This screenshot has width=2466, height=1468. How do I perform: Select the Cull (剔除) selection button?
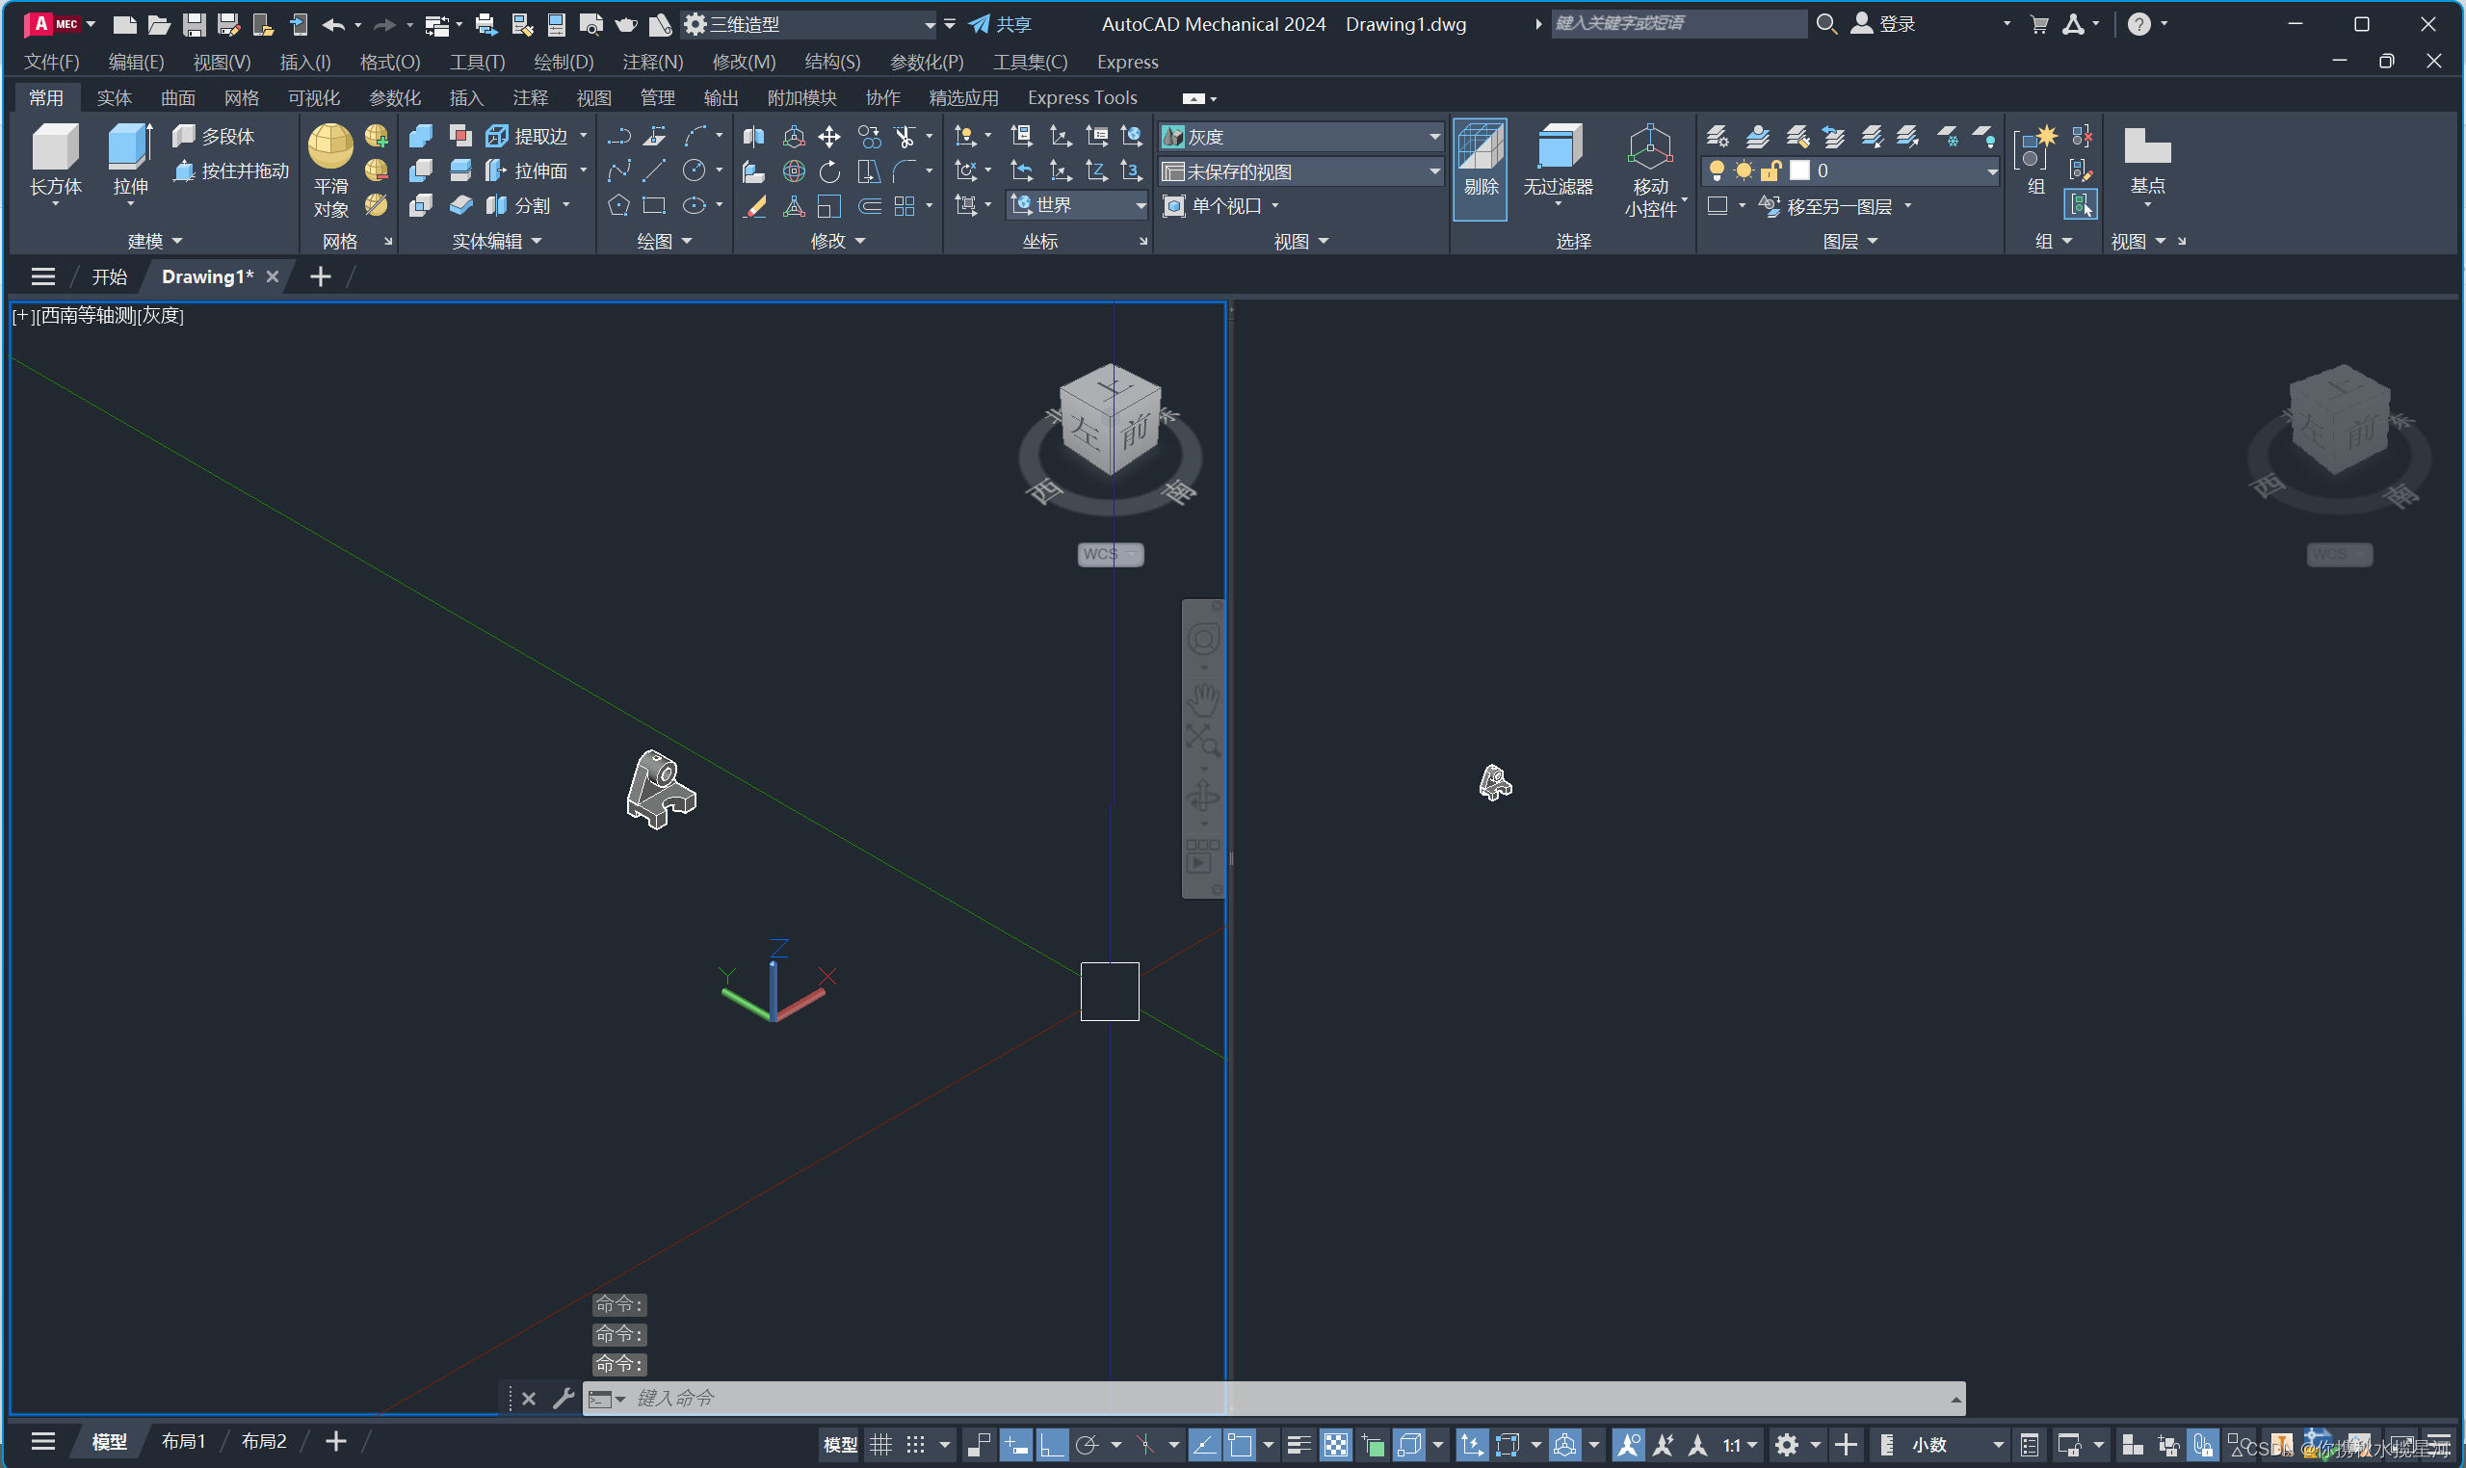point(1480,158)
